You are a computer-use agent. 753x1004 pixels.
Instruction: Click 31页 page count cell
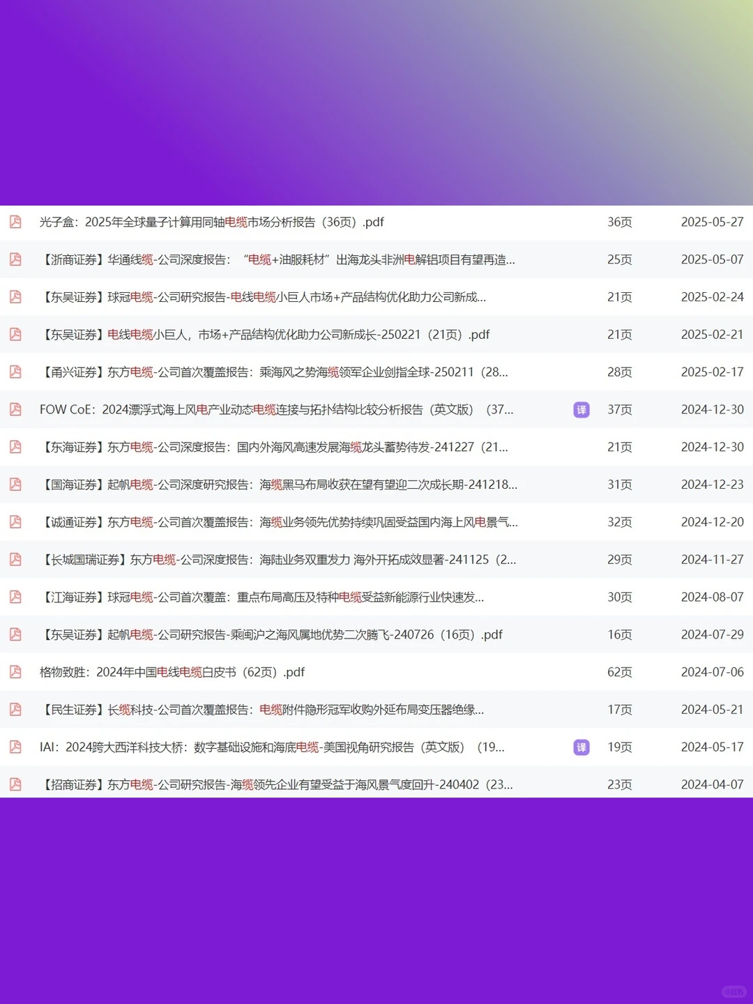[620, 485]
